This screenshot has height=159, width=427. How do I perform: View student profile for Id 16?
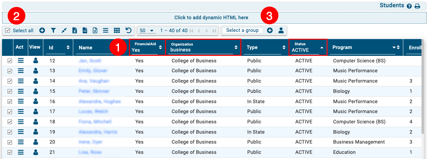pyautogui.click(x=35, y=101)
